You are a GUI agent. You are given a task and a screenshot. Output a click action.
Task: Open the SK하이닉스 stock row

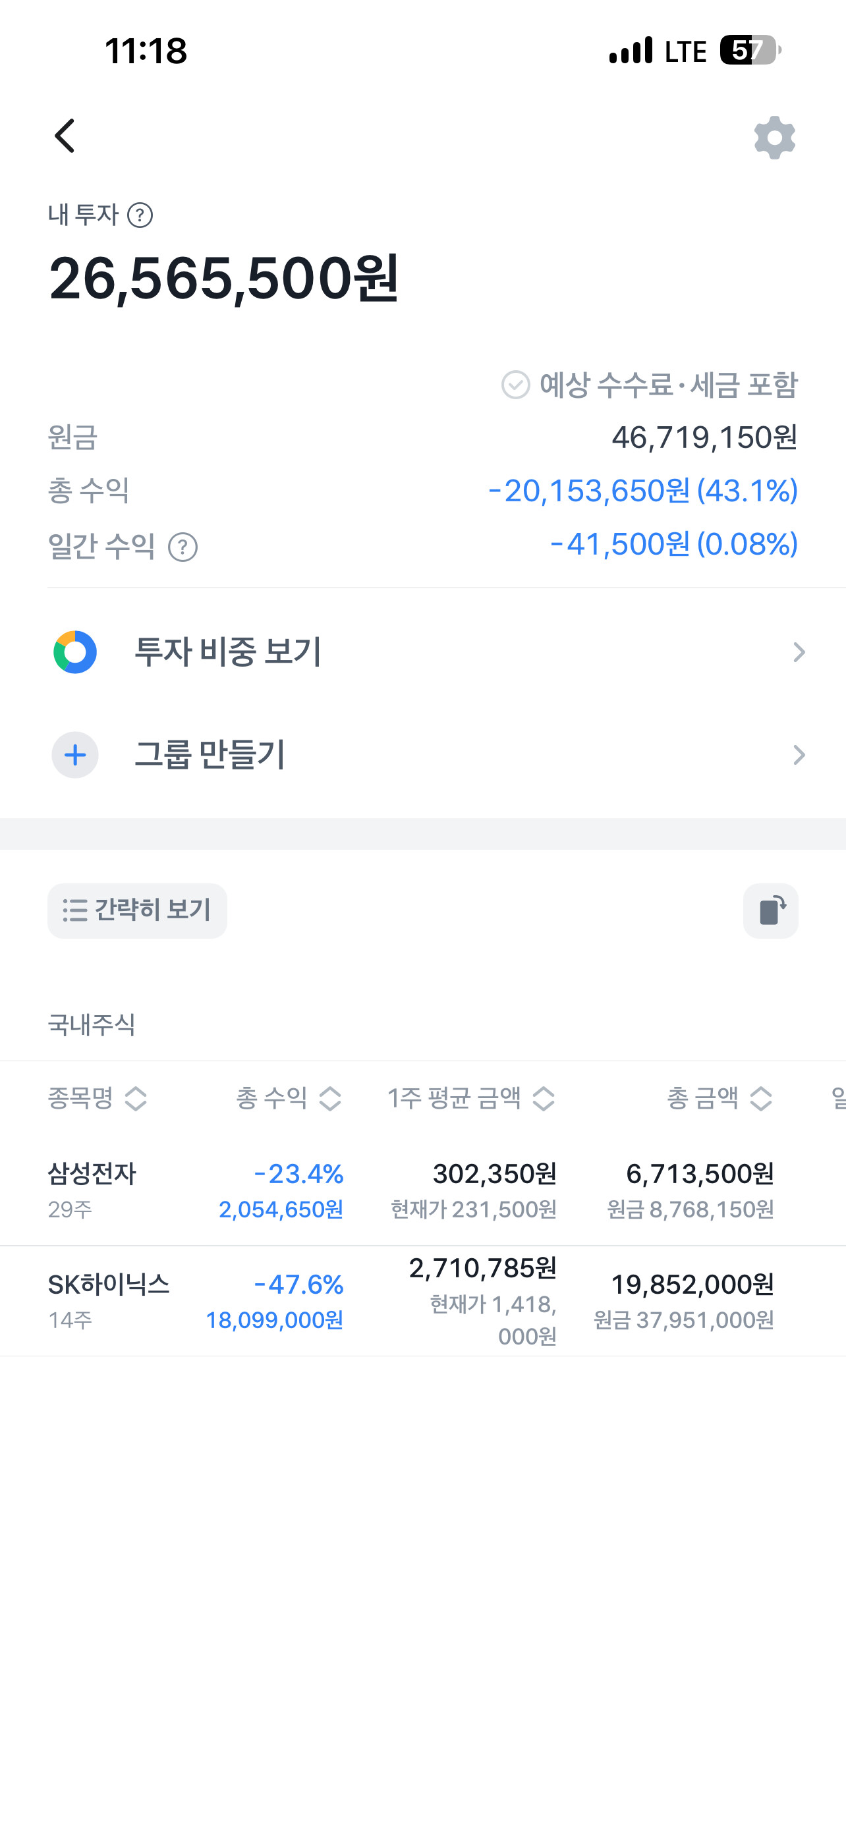click(424, 1302)
